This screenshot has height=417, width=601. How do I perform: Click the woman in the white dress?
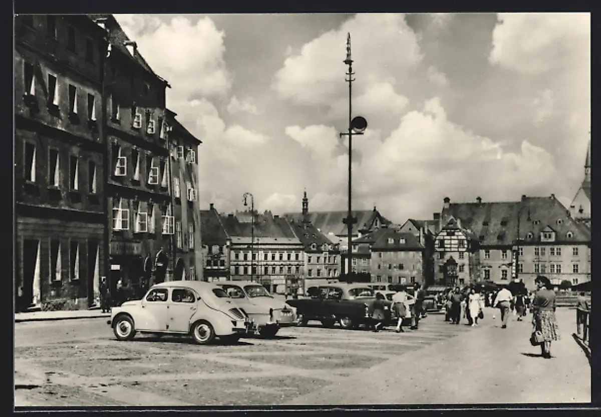pos(474,305)
